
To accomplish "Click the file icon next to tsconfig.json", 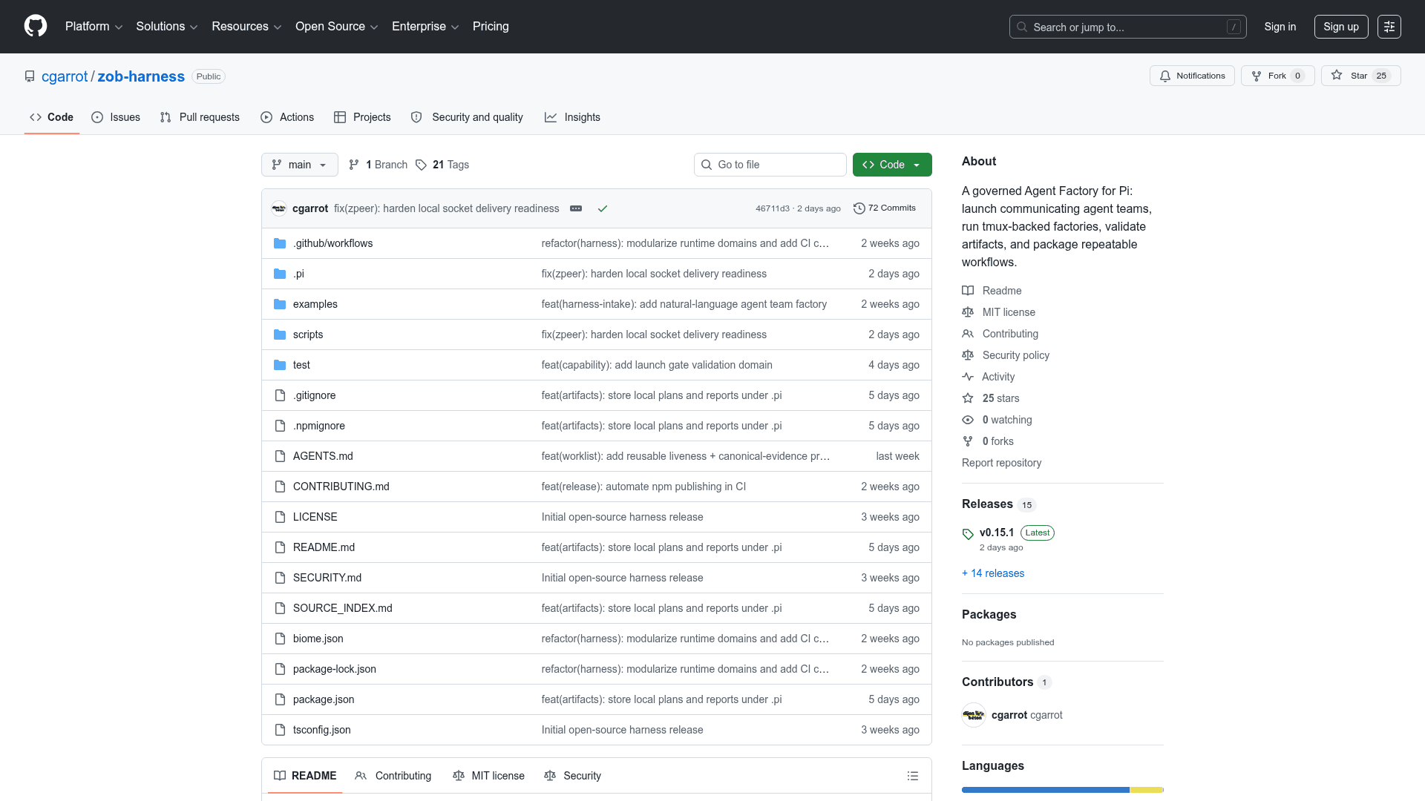I will [280, 730].
